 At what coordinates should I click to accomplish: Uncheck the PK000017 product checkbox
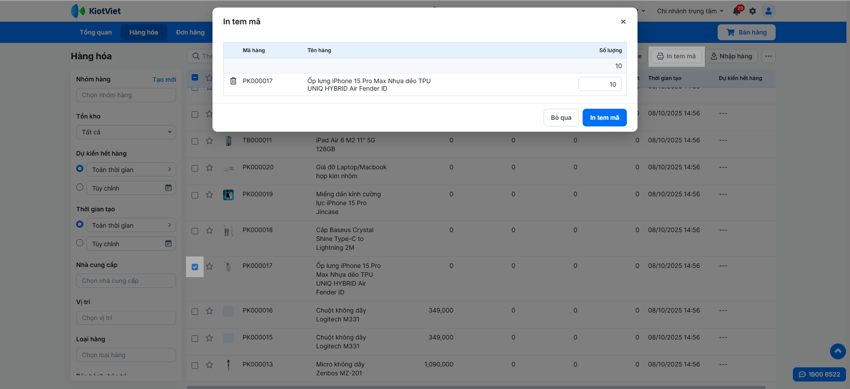(x=195, y=267)
